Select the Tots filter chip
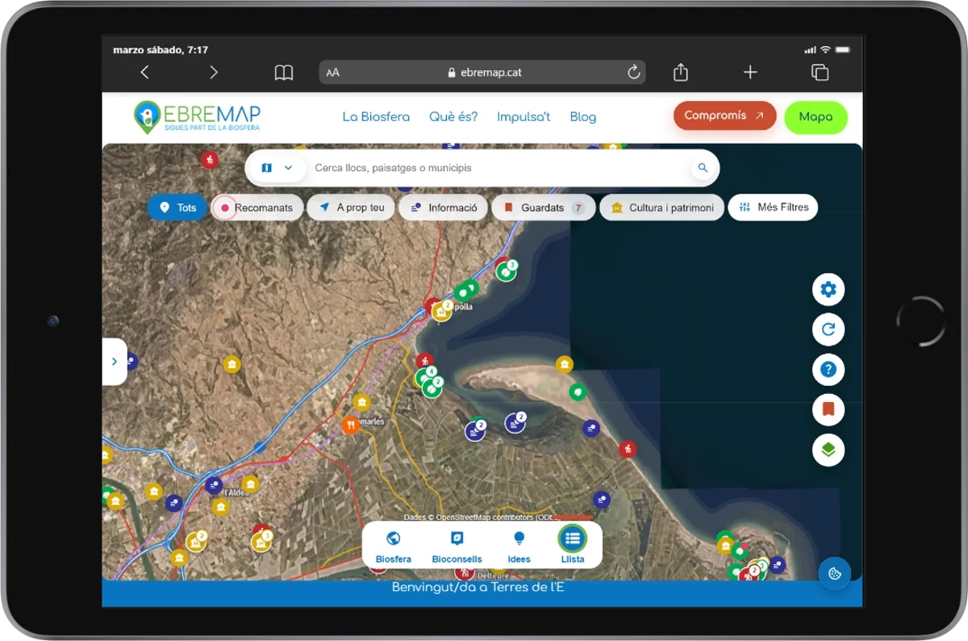 177,207
